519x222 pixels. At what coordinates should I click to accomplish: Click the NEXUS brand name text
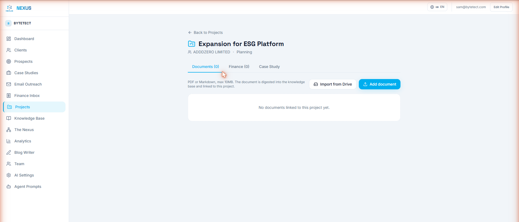click(24, 8)
